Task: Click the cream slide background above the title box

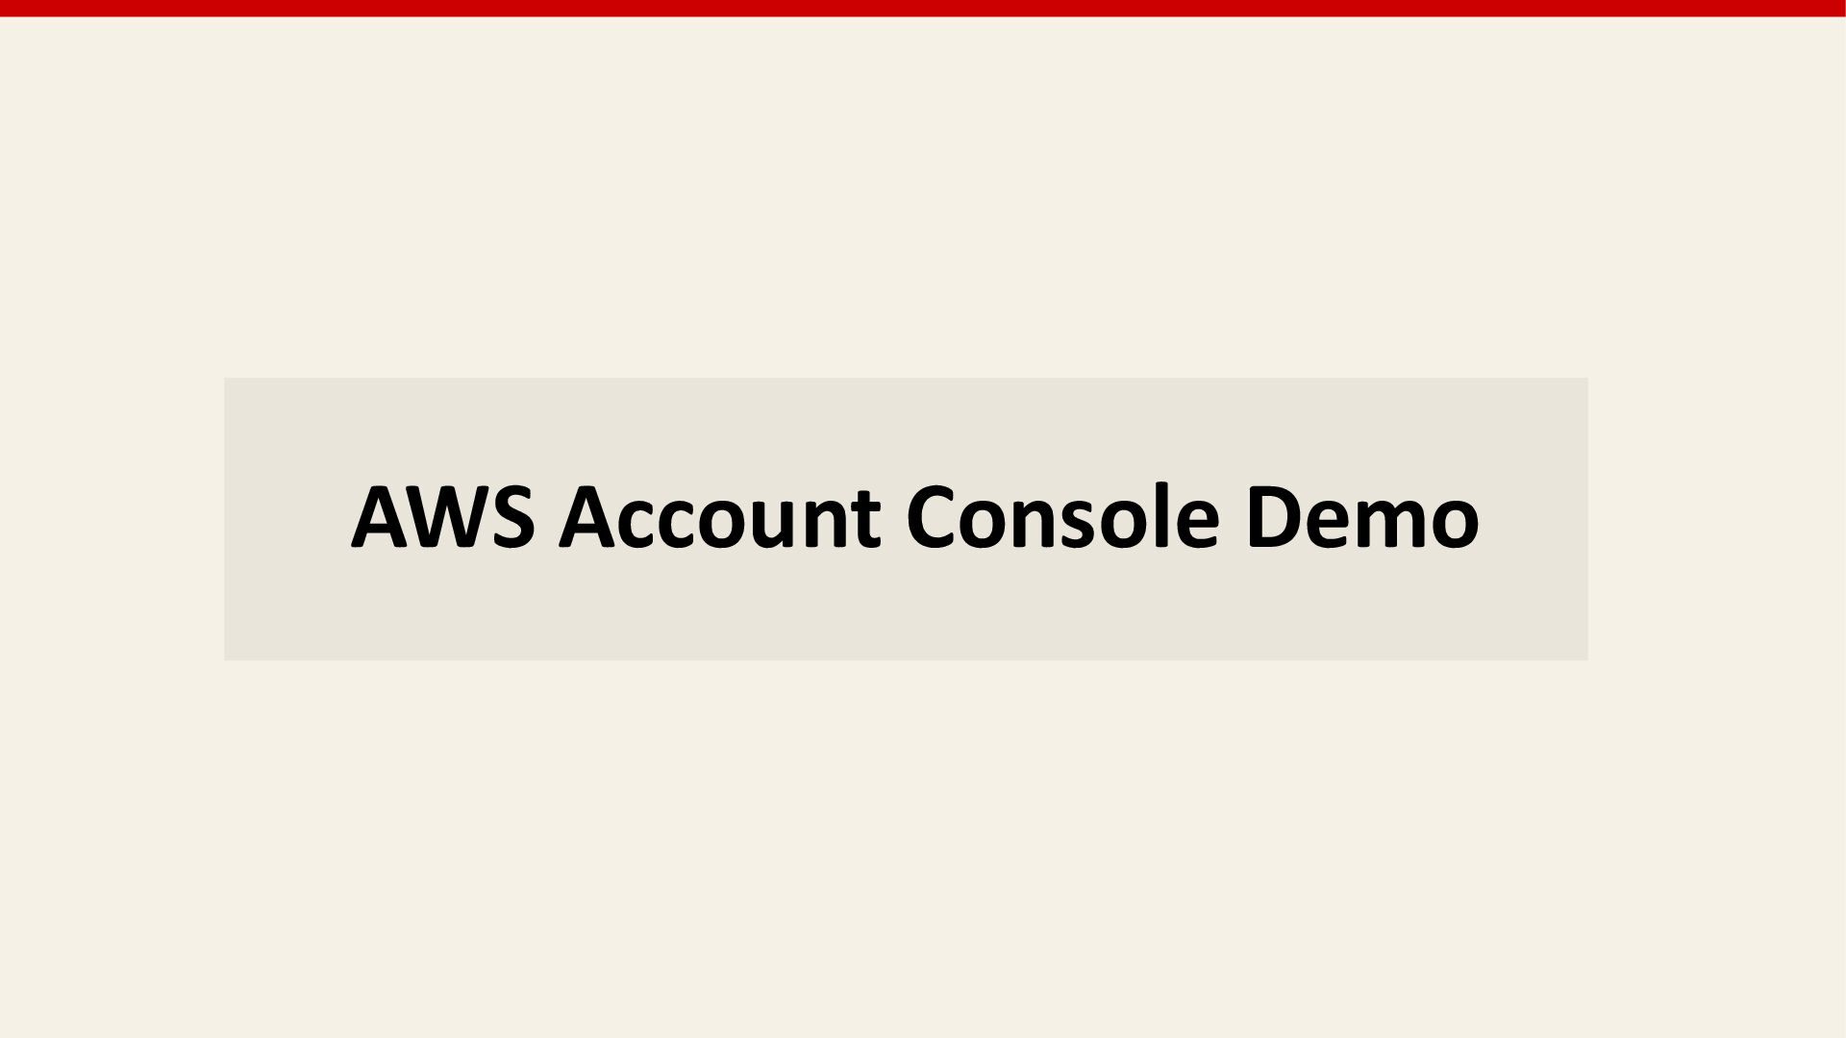Action: pos(923,197)
